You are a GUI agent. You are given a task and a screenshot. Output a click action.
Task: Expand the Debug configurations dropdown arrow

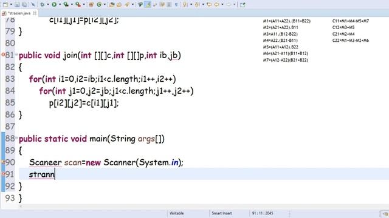(48, 4)
